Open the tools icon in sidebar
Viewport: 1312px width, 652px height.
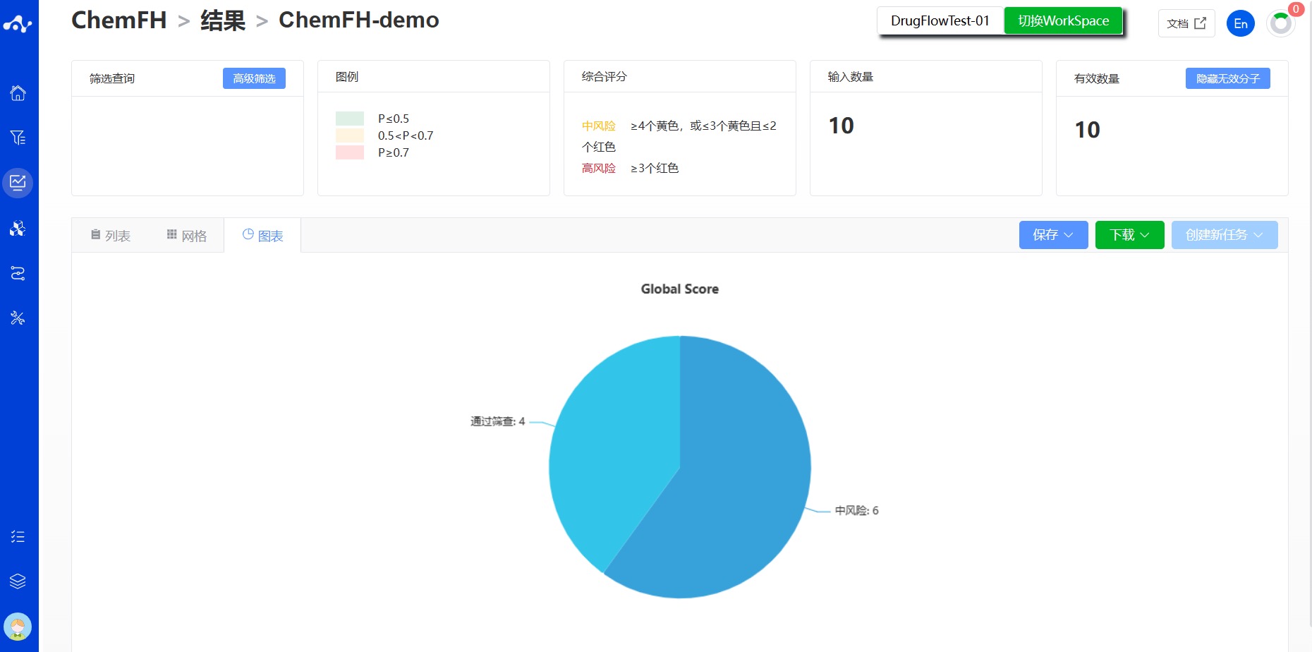[x=18, y=318]
